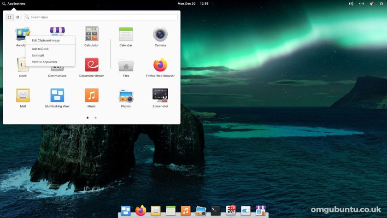Open the Code app
Image resolution: width=387 pixels, height=218 pixels.
click(x=21, y=65)
